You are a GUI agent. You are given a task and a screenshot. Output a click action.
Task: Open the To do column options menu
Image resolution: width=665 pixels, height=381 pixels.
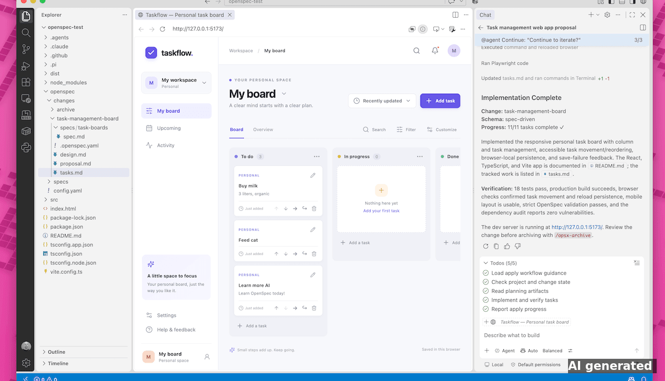[316, 156]
